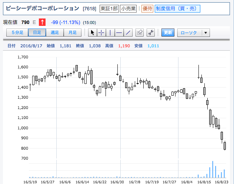Switch to 5分足 chart interval

click(x=17, y=33)
